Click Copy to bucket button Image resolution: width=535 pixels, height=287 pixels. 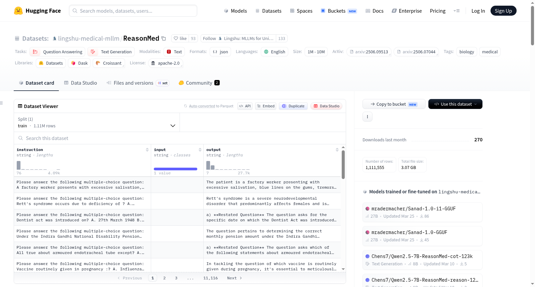pyautogui.click(x=394, y=104)
